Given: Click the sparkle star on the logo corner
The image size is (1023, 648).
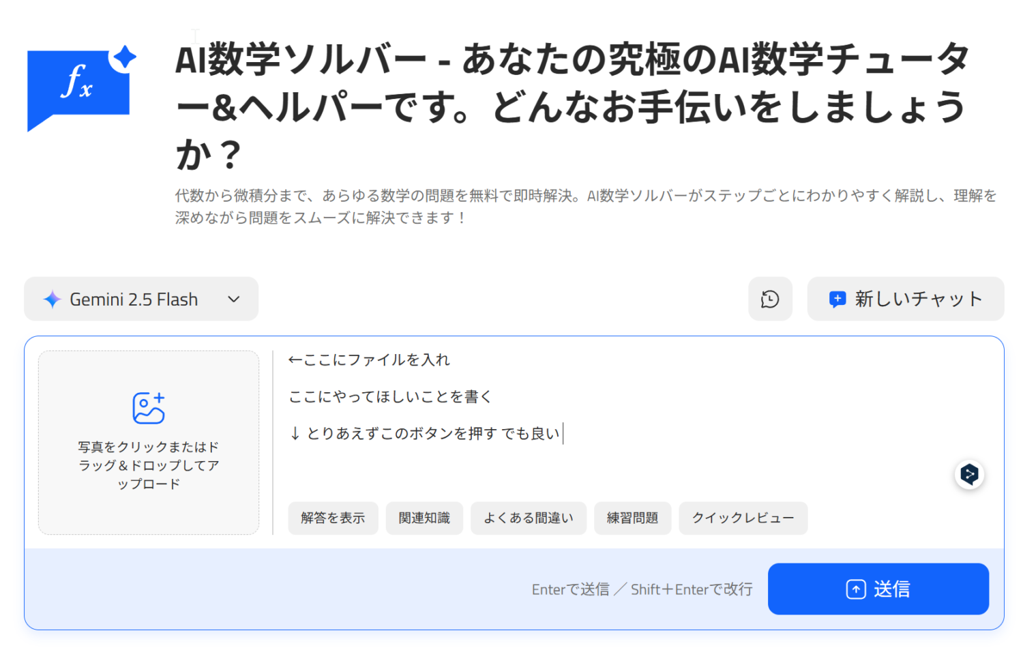Looking at the screenshot, I should point(124,57).
